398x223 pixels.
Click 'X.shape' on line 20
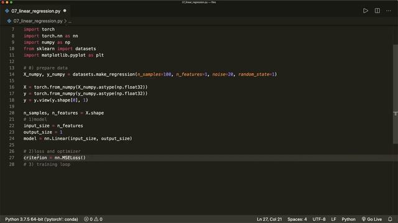click(x=95, y=113)
